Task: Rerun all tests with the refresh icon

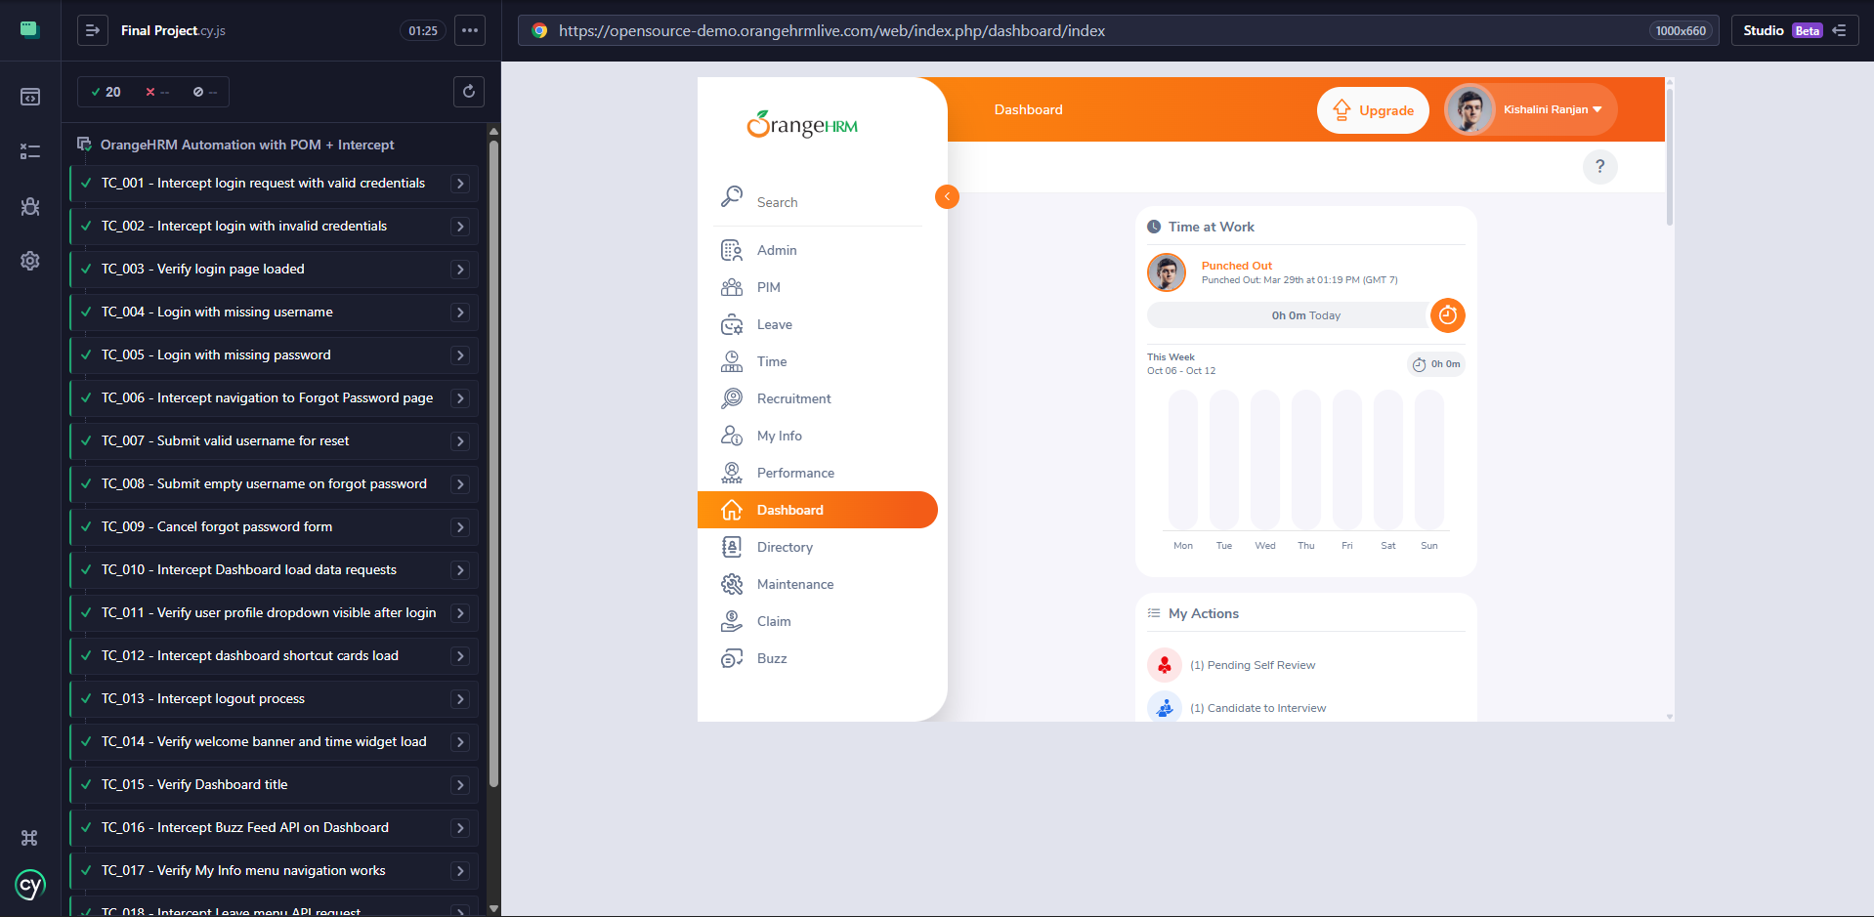Action: coord(469,91)
